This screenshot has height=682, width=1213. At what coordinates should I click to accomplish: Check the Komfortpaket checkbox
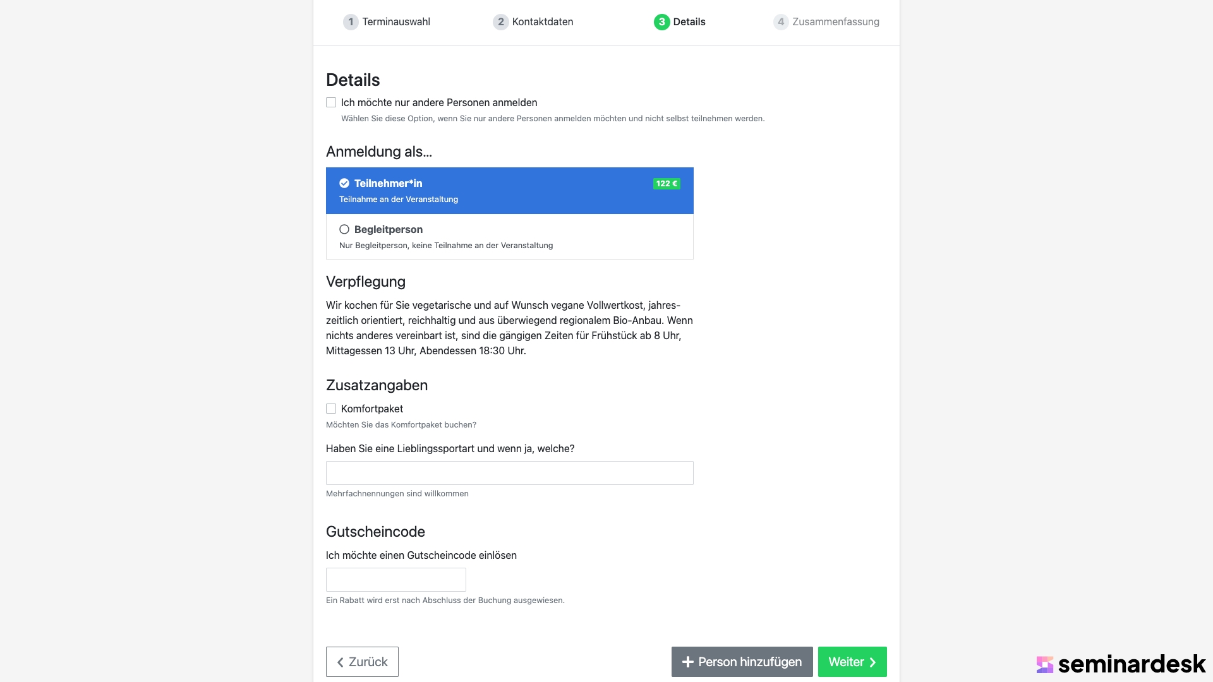(331, 409)
